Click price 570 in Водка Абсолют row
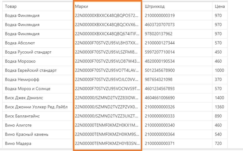 coord(218,43)
